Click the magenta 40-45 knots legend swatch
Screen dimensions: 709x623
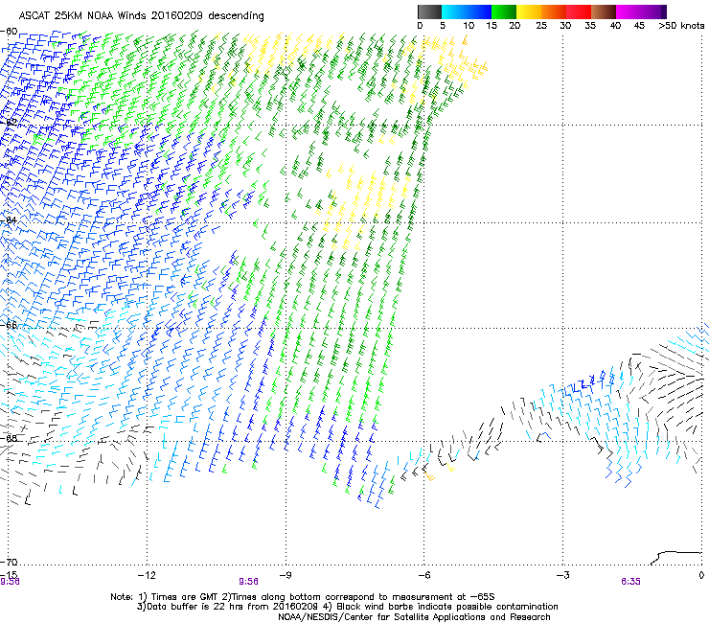click(629, 12)
